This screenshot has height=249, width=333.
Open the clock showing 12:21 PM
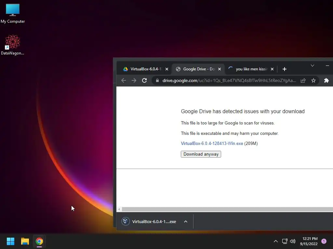309,241
